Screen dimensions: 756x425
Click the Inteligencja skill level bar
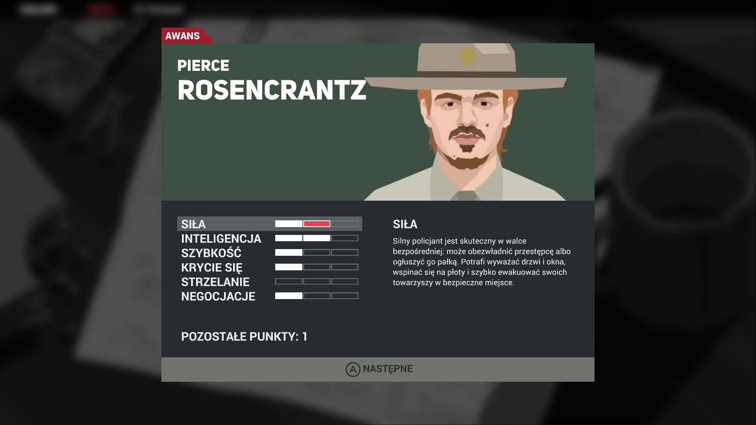[317, 238]
